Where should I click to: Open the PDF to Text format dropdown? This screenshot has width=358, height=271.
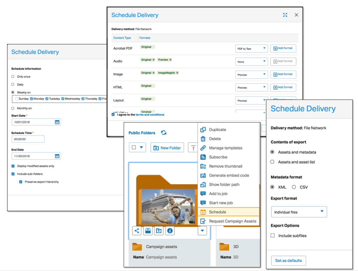(x=251, y=48)
